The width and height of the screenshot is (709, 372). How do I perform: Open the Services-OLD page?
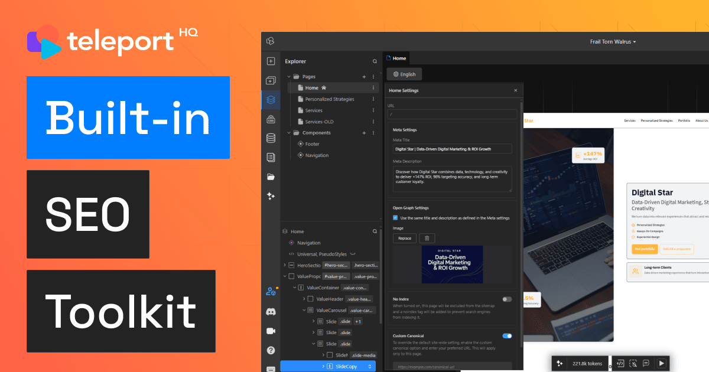pos(319,122)
